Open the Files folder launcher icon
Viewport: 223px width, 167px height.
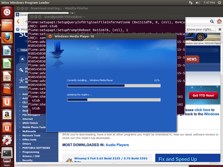(7, 25)
